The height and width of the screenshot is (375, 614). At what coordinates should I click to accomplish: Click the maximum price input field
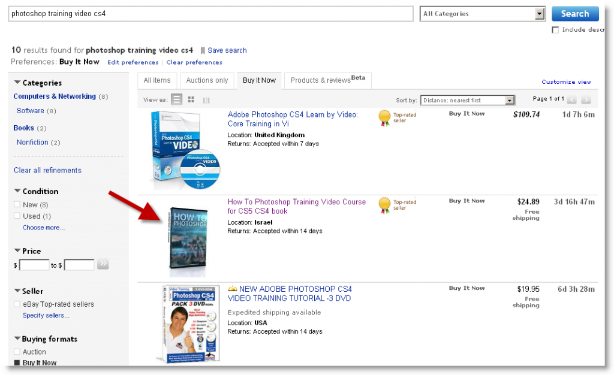tap(79, 265)
